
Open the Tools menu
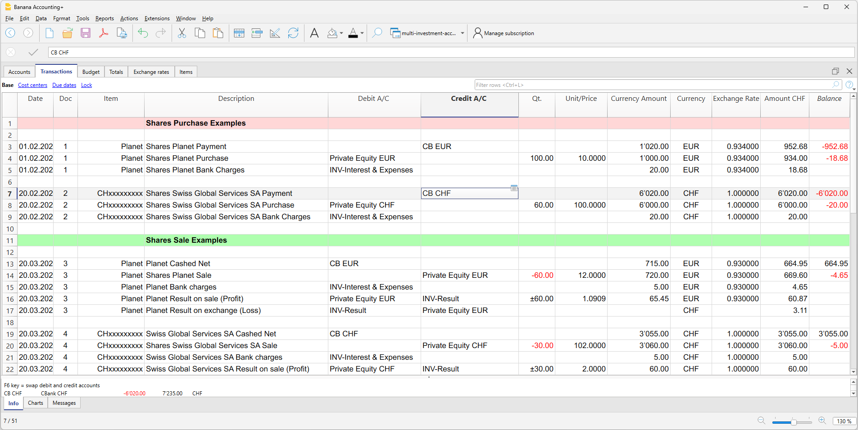(82, 18)
